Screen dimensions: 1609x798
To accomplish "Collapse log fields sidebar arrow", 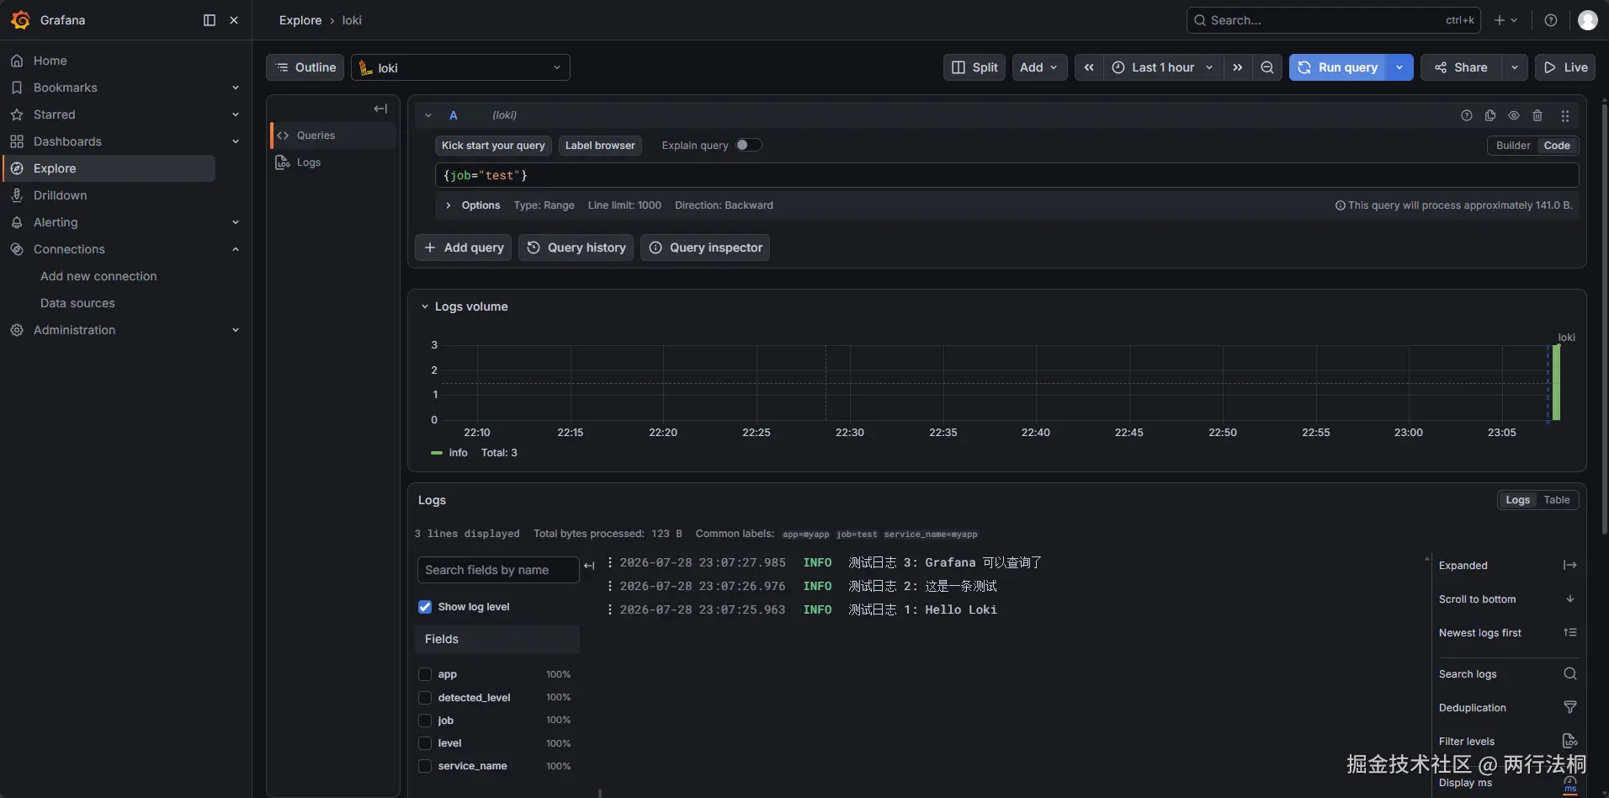I will tap(589, 566).
